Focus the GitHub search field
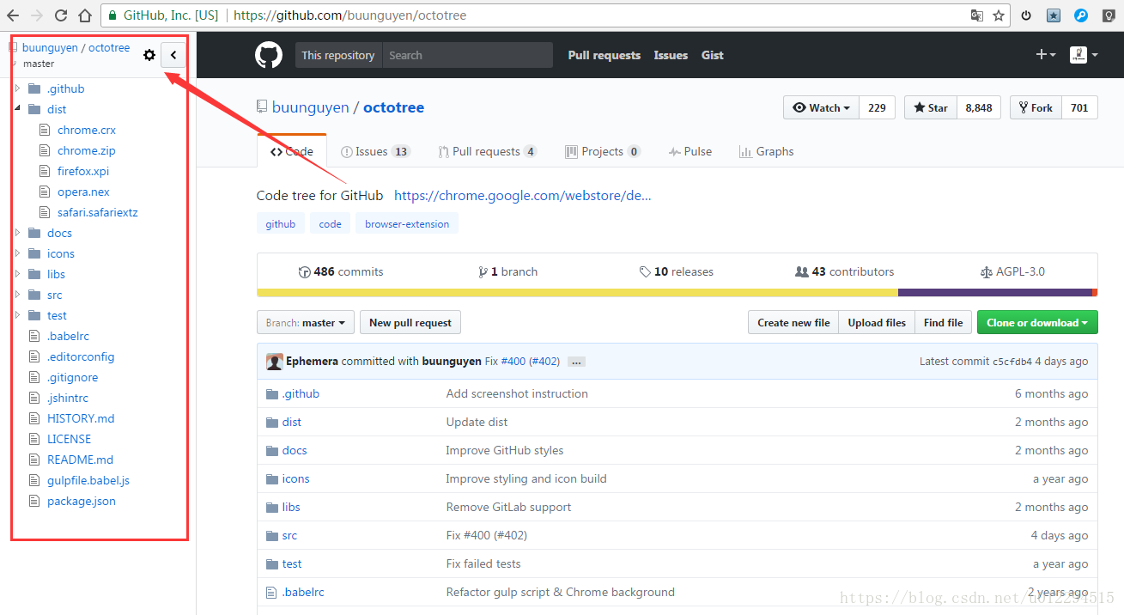Viewport: 1124px width, 615px height. (467, 55)
